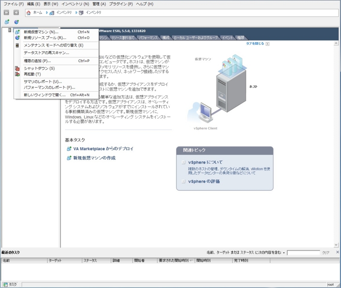The height and width of the screenshot is (288, 341).
Task: Click new virtual machine toolbar icon
Action: tap(7, 22)
